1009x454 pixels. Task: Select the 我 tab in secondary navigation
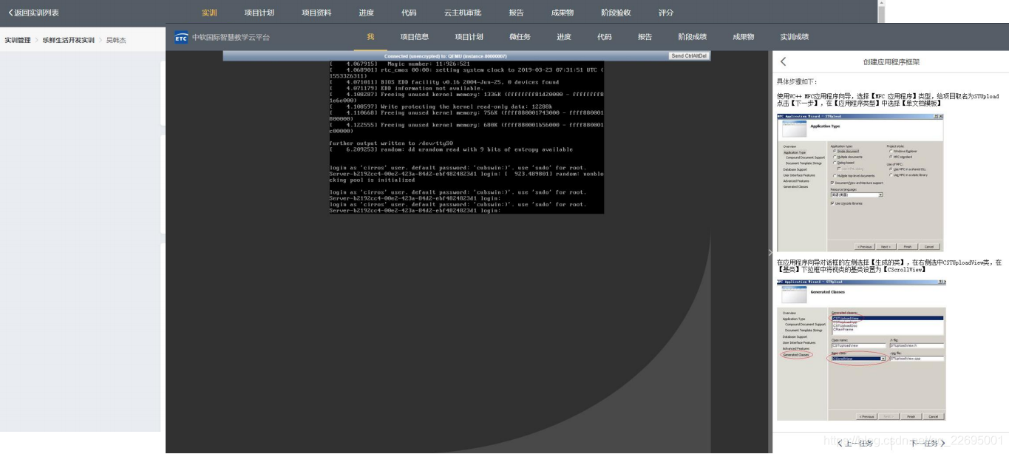click(370, 37)
